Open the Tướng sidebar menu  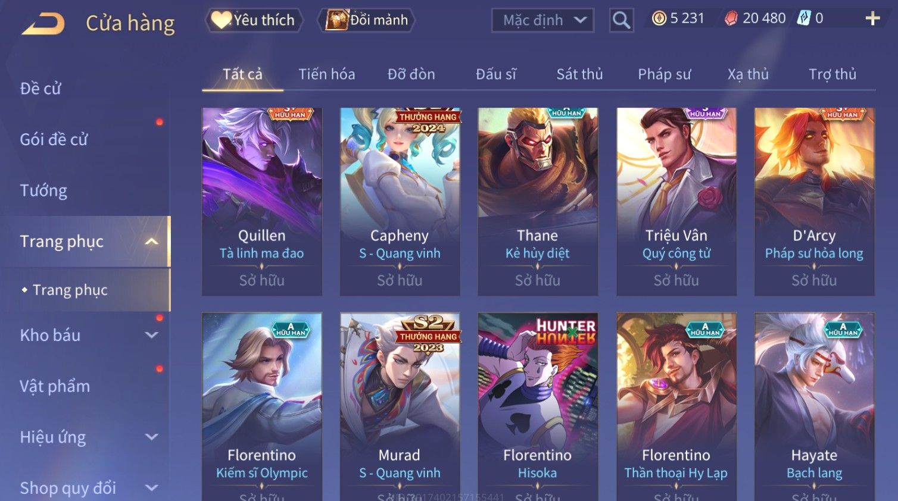tap(43, 190)
